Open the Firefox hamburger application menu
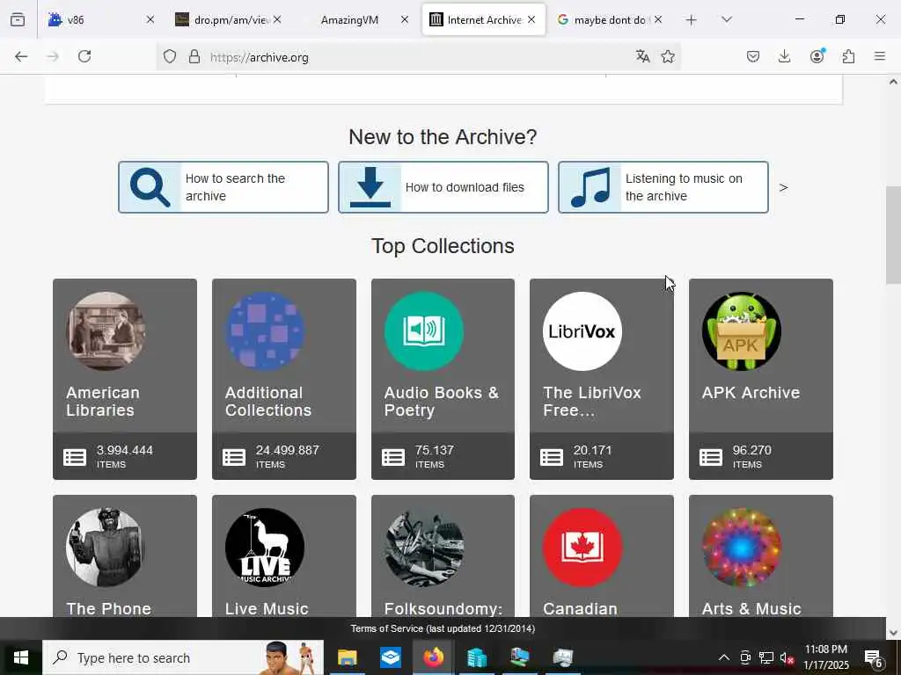 point(880,56)
